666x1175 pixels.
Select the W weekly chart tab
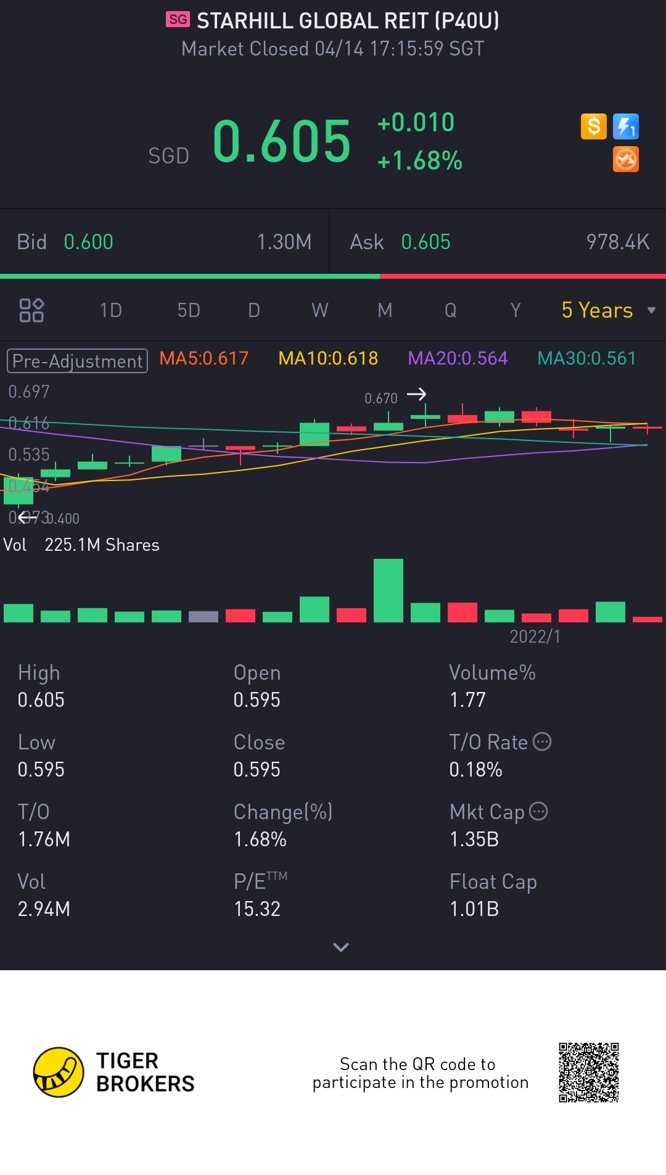(x=319, y=310)
